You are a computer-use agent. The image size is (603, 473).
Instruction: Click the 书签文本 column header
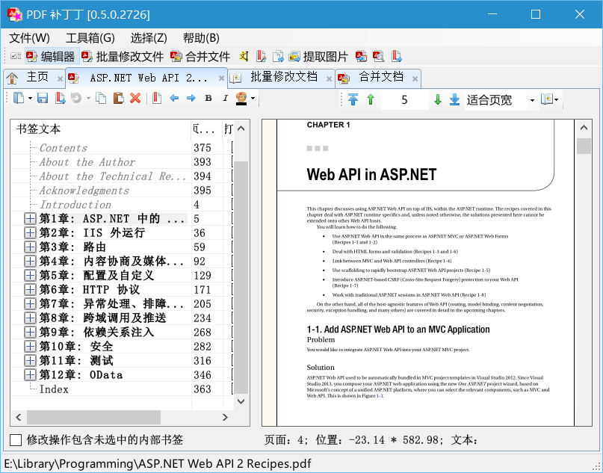(x=101, y=129)
